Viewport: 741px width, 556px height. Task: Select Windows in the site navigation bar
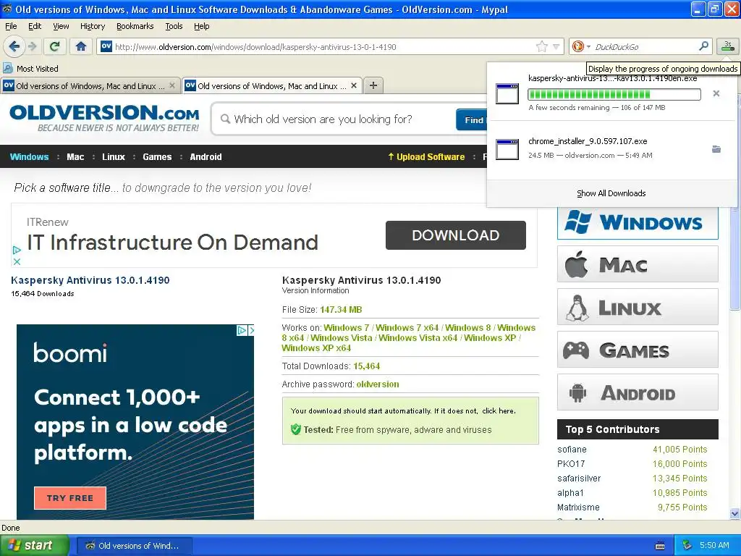coord(29,157)
